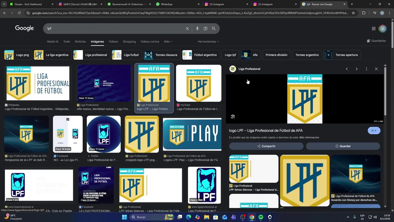This screenshot has height=222, width=394.
Task: Switch to the Discord browser tab
Action: 80,4
